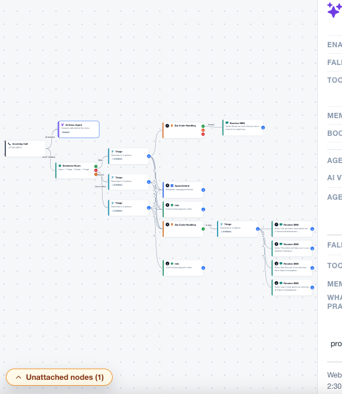This screenshot has height=394, width=342.
Task: Click output handle of Out-of-office Triage node
Action: (x=149, y=208)
